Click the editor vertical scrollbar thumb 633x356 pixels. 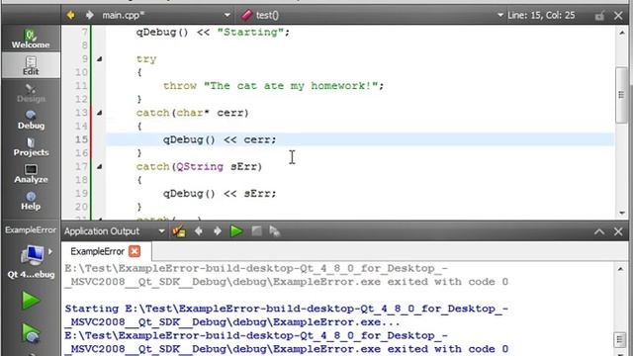(622, 95)
